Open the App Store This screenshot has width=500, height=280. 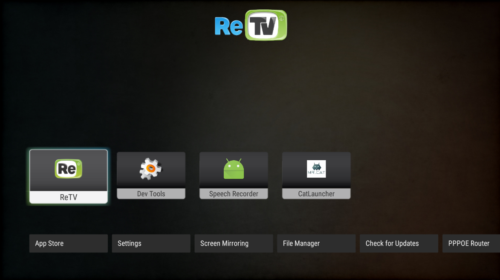pos(69,243)
